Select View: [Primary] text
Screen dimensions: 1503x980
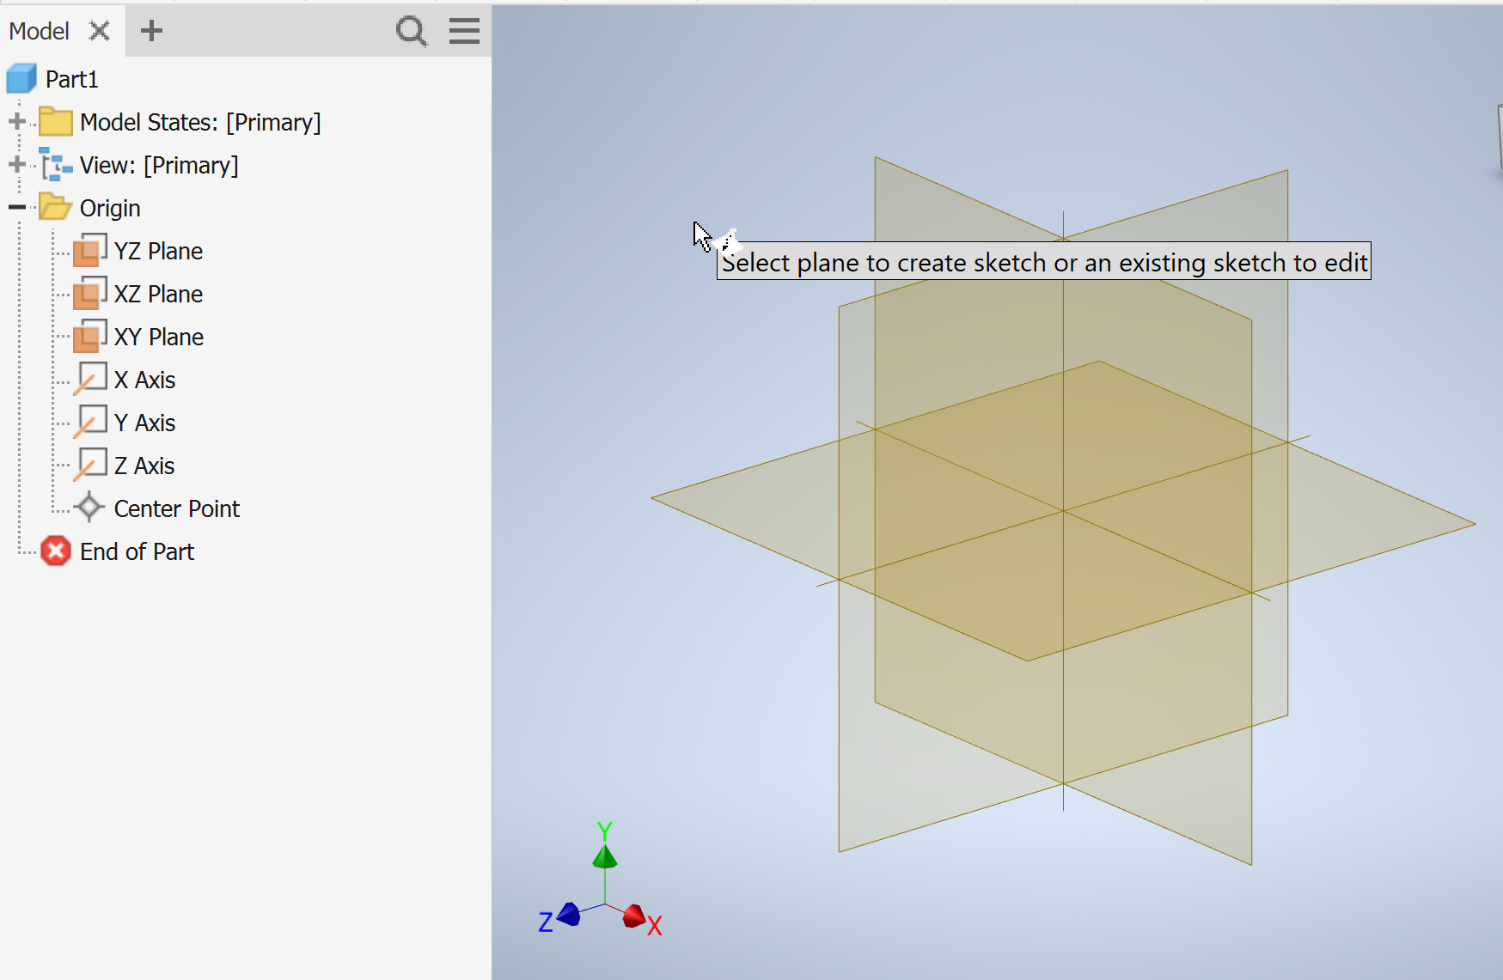(159, 165)
